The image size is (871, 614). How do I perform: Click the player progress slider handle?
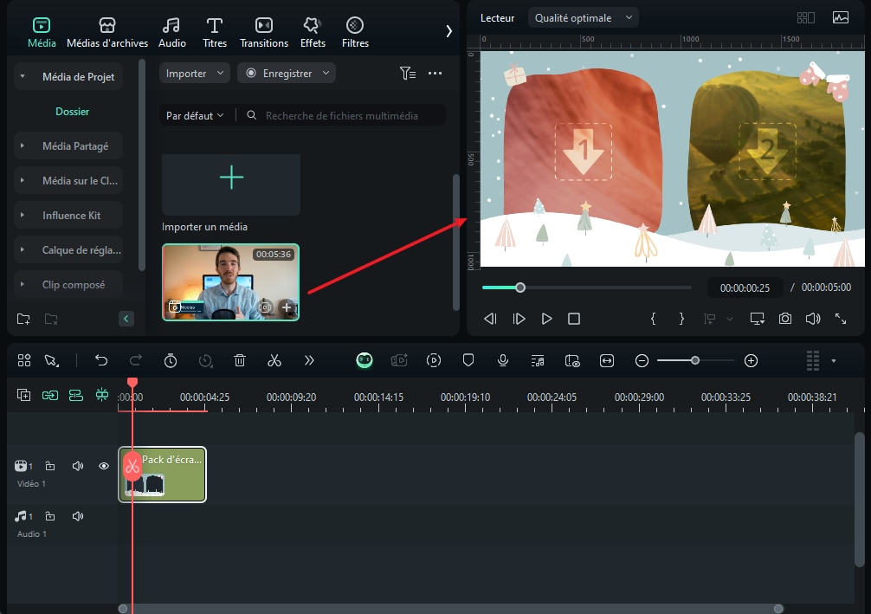[x=520, y=288]
